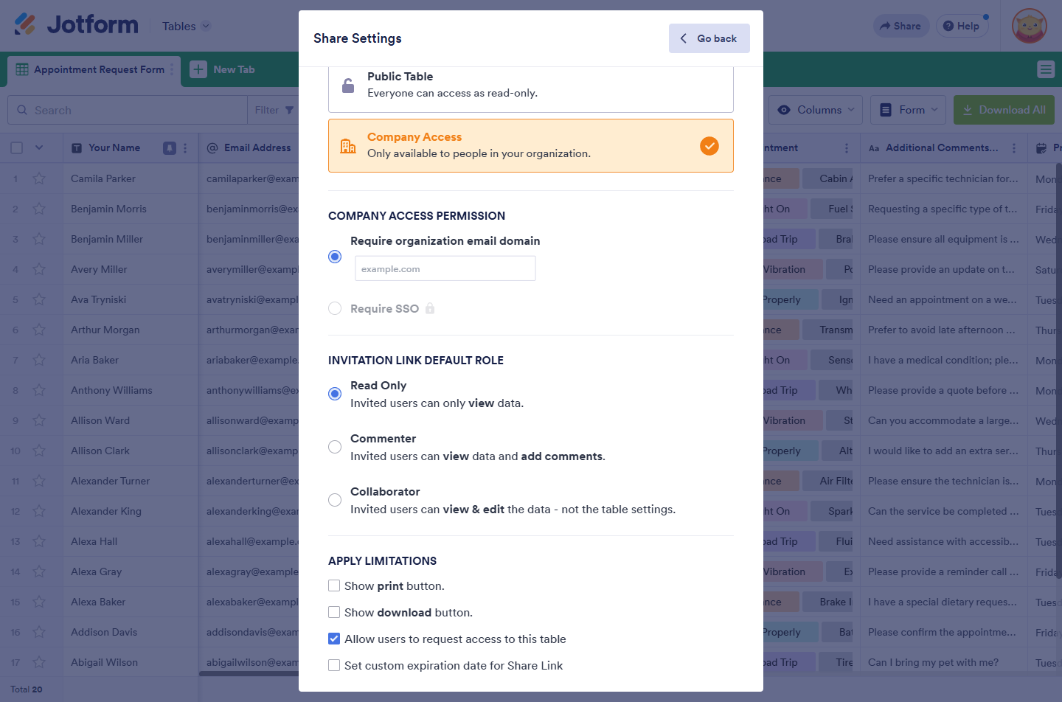Choose the Collaborator role radio button
The width and height of the screenshot is (1062, 702).
335,500
